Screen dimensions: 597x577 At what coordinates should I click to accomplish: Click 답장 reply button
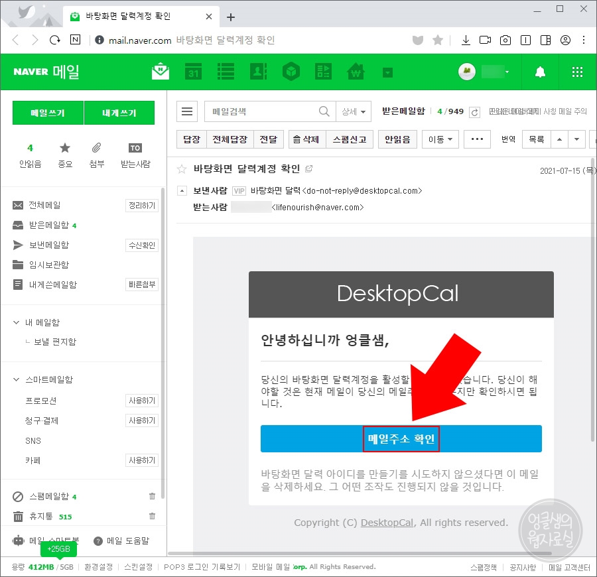pos(192,139)
